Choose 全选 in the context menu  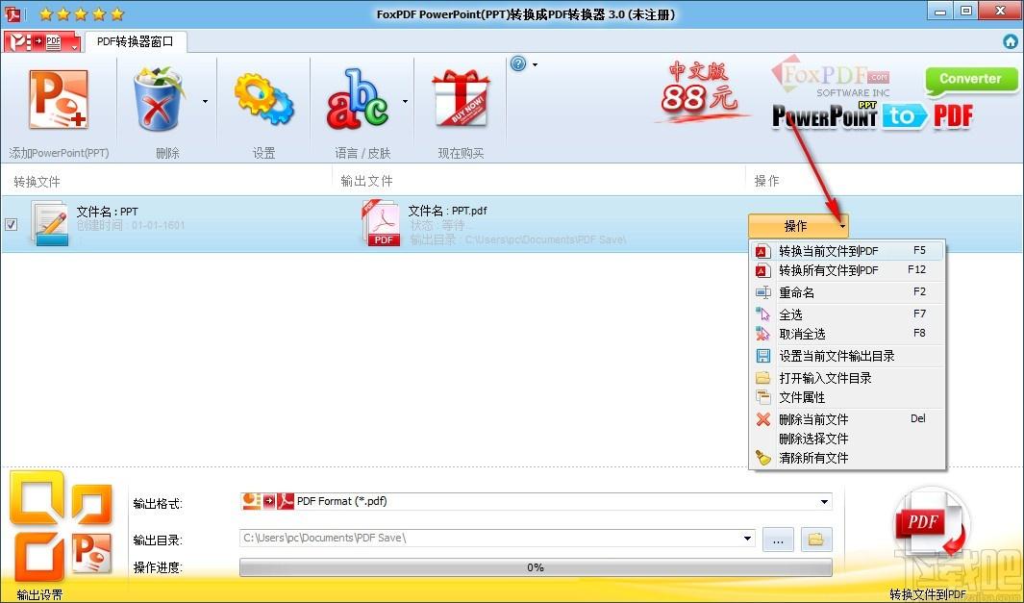pyautogui.click(x=846, y=314)
